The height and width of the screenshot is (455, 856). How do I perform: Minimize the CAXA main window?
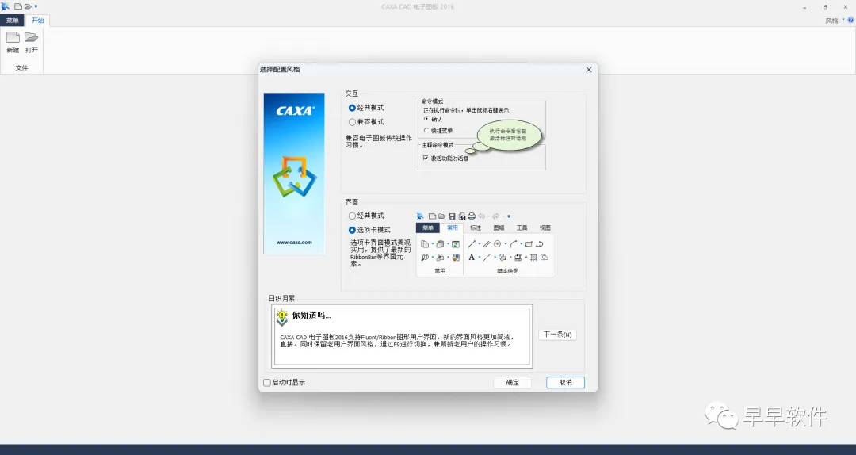(x=804, y=7)
